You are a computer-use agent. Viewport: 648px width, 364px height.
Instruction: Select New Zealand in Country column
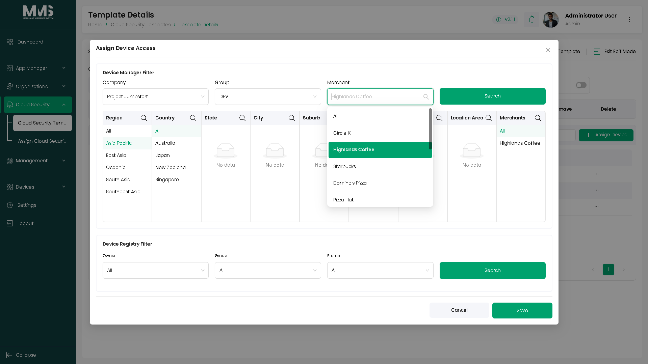(177, 168)
